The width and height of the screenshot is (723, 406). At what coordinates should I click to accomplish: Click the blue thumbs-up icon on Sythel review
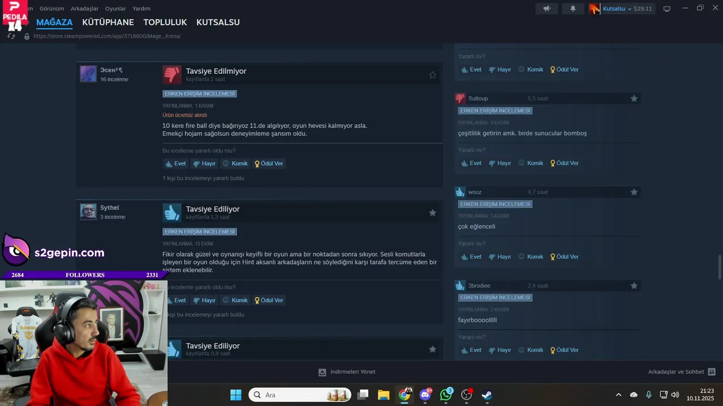(x=172, y=213)
